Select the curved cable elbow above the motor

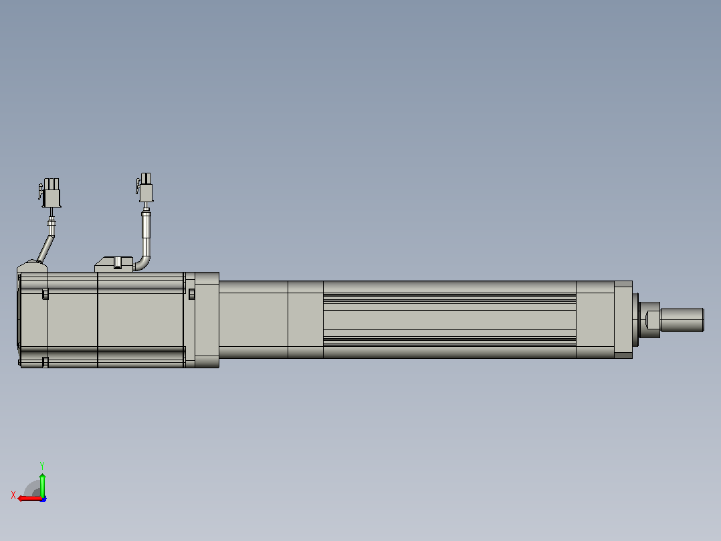pyautogui.click(x=142, y=263)
